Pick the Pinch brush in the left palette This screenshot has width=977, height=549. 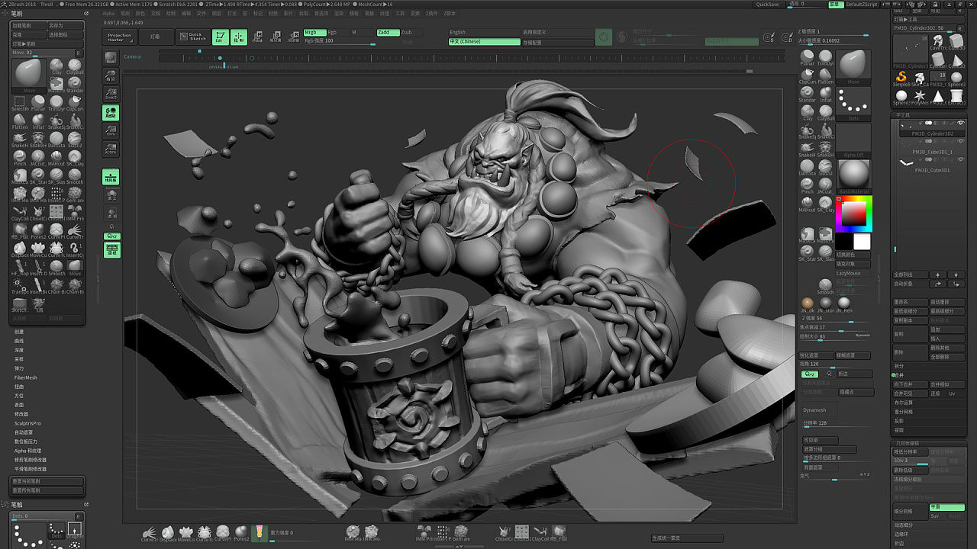[x=20, y=156]
